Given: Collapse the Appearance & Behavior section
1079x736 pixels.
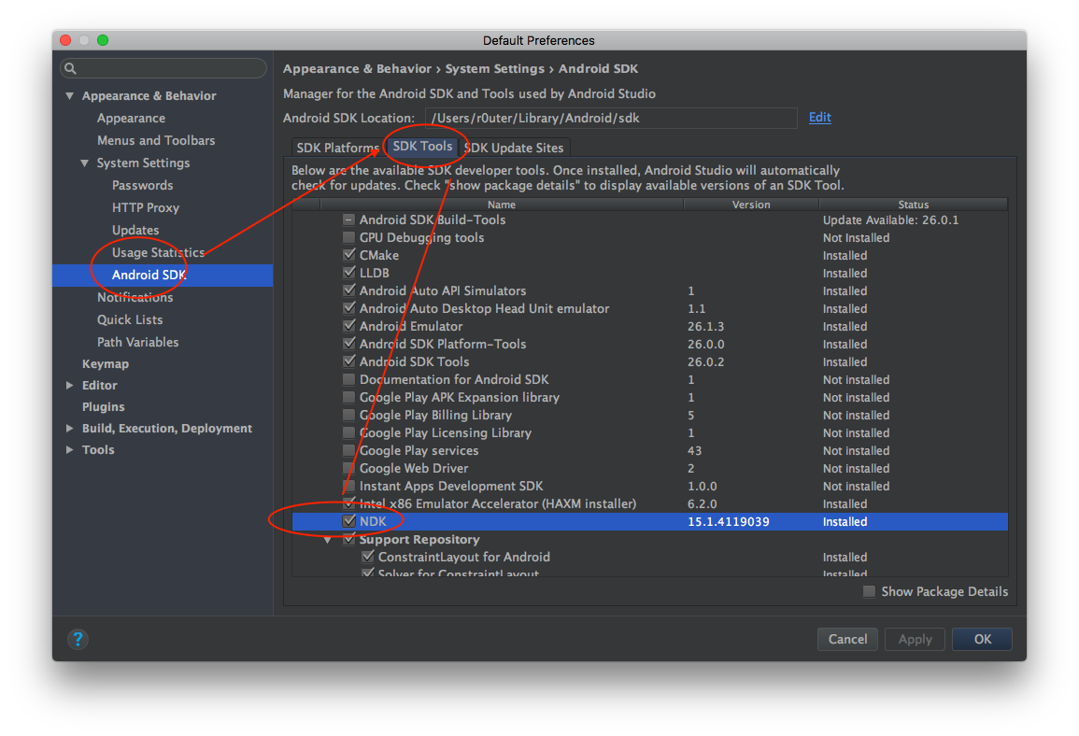Looking at the screenshot, I should [x=70, y=96].
